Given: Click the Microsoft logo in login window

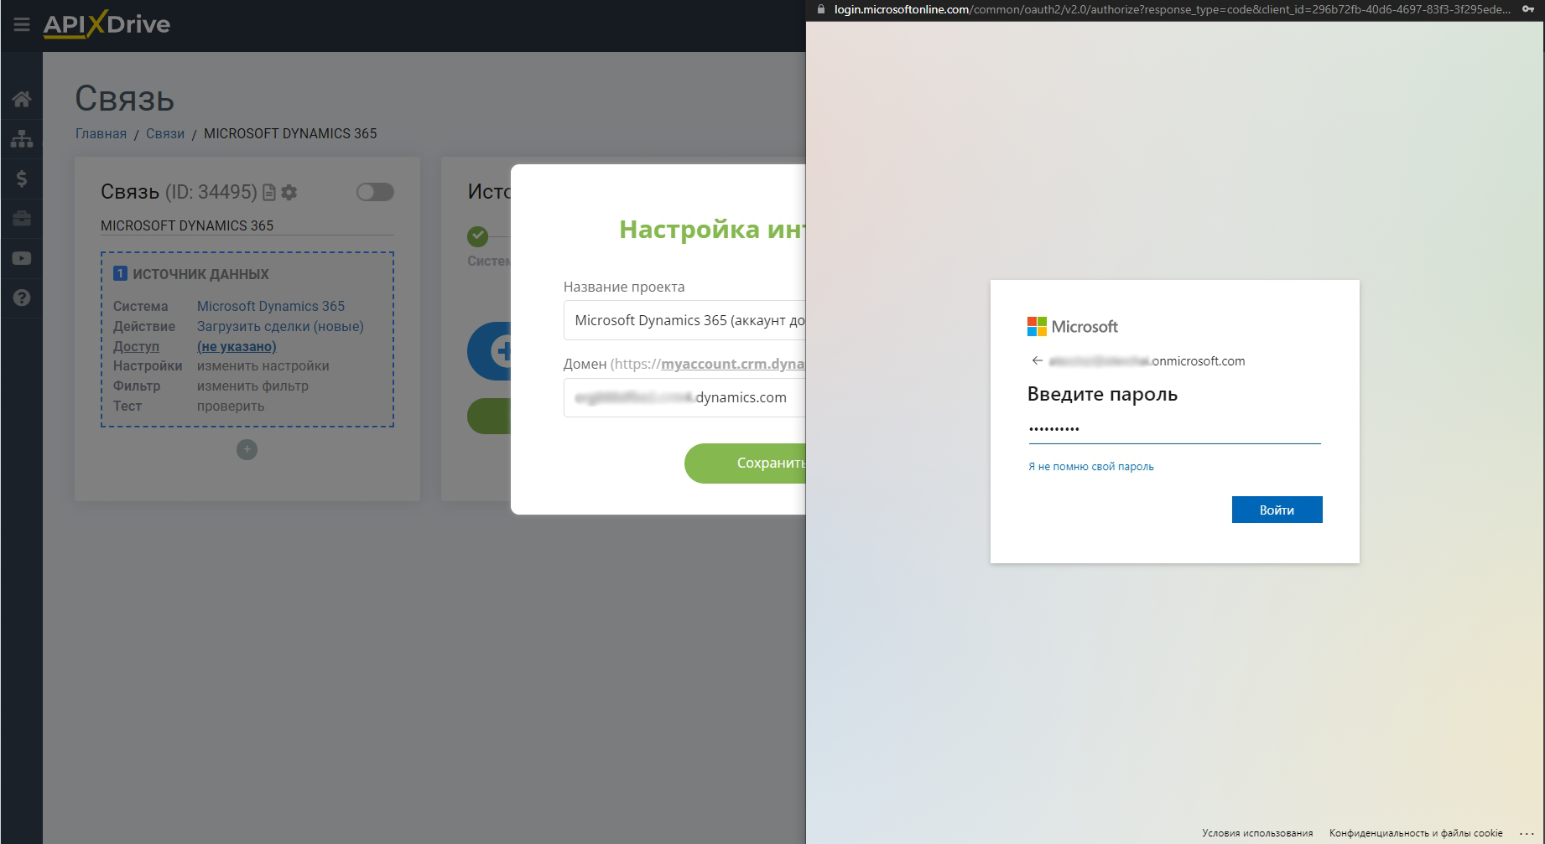Looking at the screenshot, I should (1072, 326).
